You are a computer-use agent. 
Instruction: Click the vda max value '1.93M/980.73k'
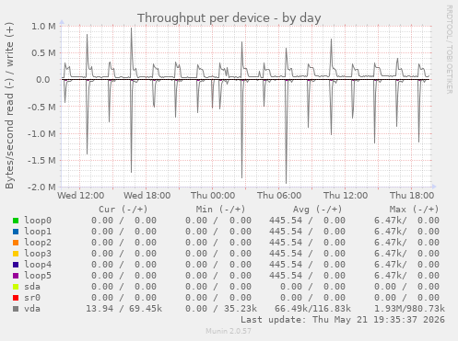[x=409, y=309]
